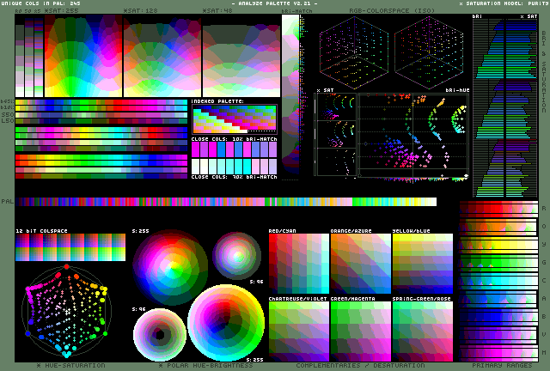Image resolution: width=550 pixels, height=371 pixels.
Task: Click the Spring-Green/Rose gradient chart
Action: click(x=422, y=330)
